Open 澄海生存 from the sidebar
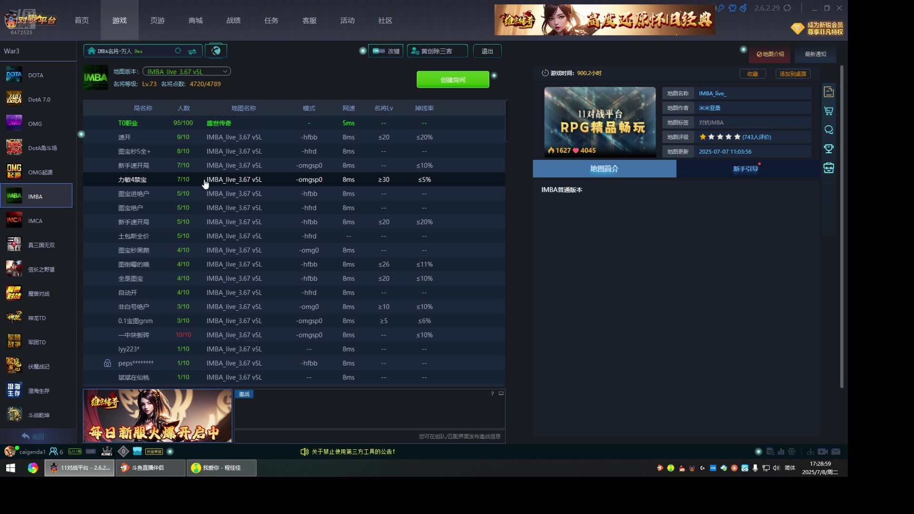The height and width of the screenshot is (514, 914). pos(36,391)
